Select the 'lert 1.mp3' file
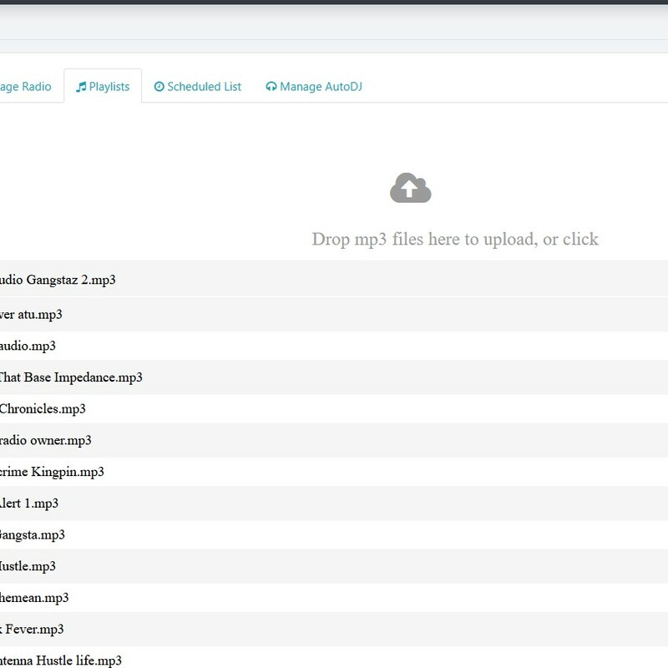 pyautogui.click(x=29, y=504)
